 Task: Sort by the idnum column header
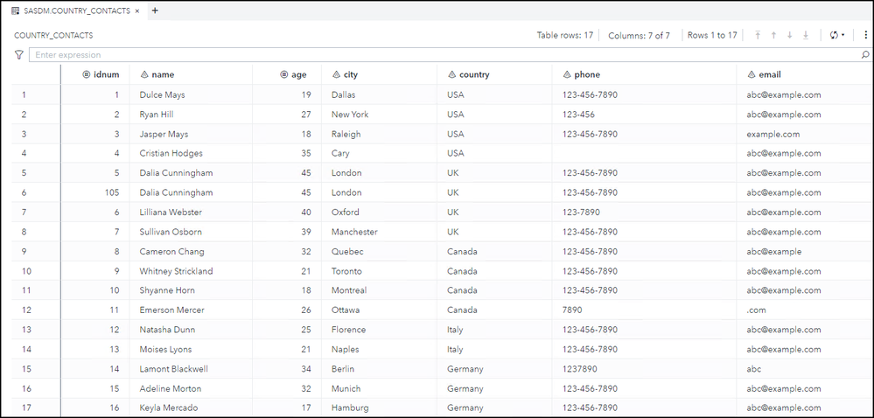point(106,74)
